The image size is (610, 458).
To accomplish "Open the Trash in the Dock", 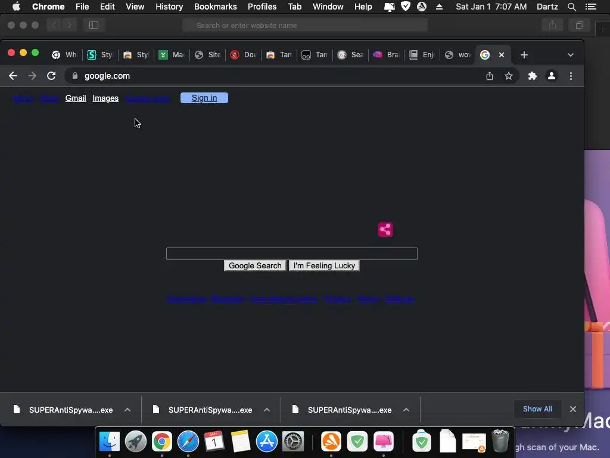I will (x=500, y=441).
